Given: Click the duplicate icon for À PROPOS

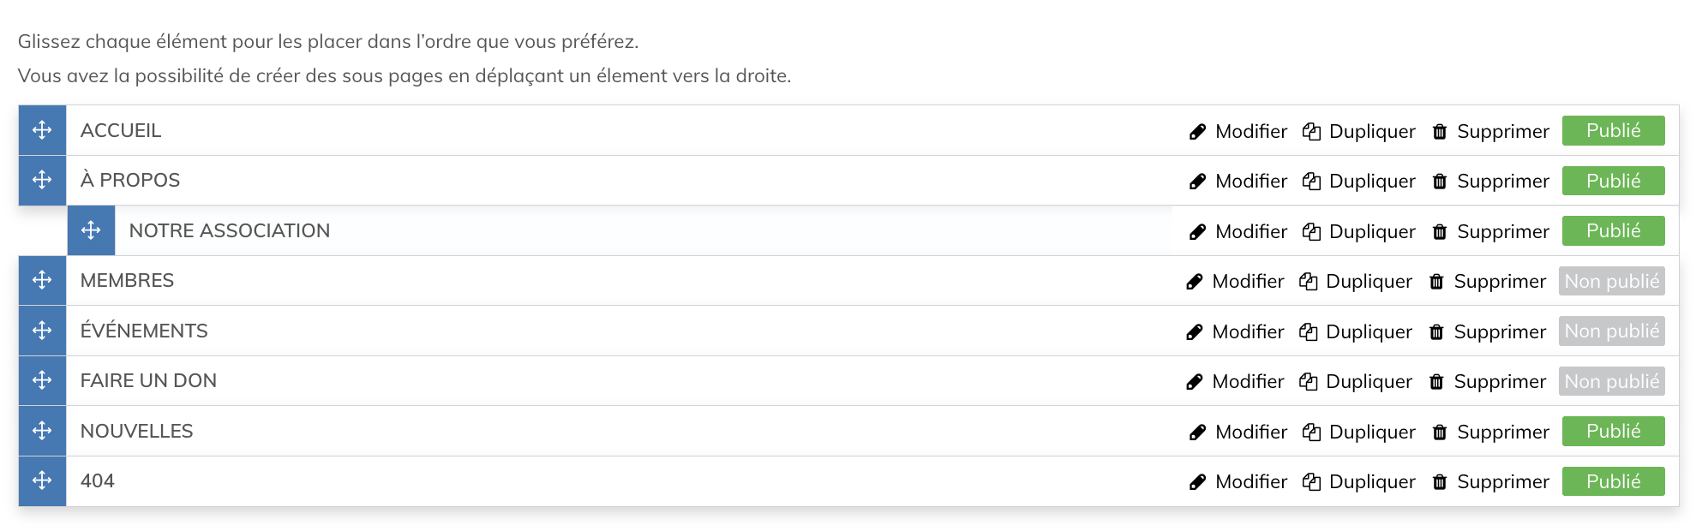Looking at the screenshot, I should pos(1311,182).
